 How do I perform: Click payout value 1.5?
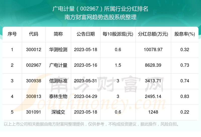pos(118,65)
